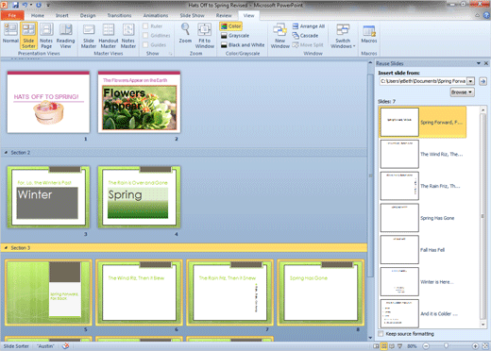Switch to the Slide Show tab
491x351 pixels.
point(192,15)
